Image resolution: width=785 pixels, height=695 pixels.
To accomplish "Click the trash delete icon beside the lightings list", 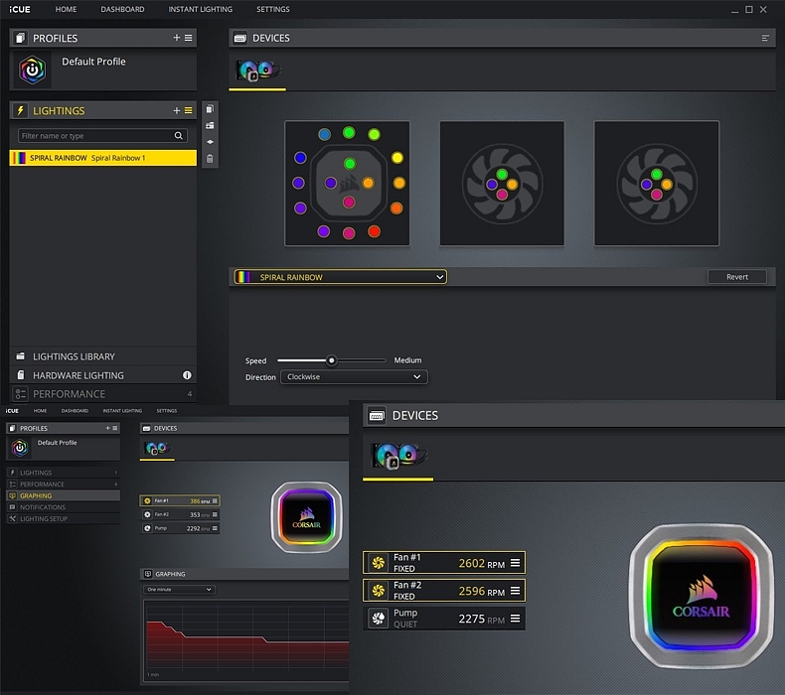I will click(x=210, y=159).
